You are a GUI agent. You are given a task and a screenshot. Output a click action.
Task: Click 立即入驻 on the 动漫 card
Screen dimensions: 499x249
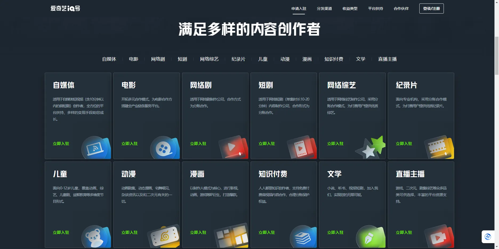click(x=130, y=233)
